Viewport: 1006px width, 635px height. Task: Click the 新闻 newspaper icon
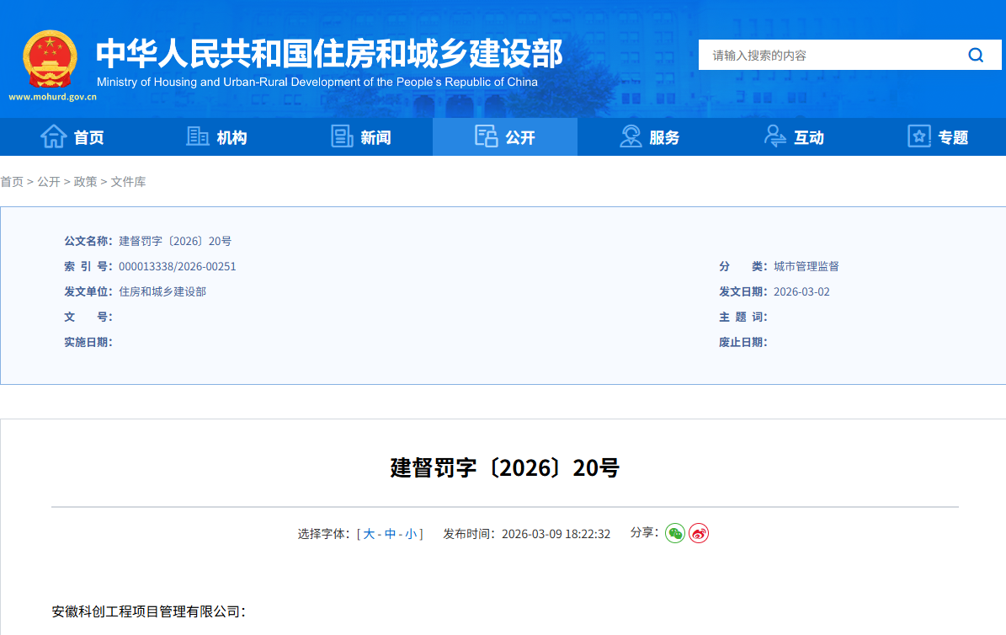pyautogui.click(x=342, y=136)
